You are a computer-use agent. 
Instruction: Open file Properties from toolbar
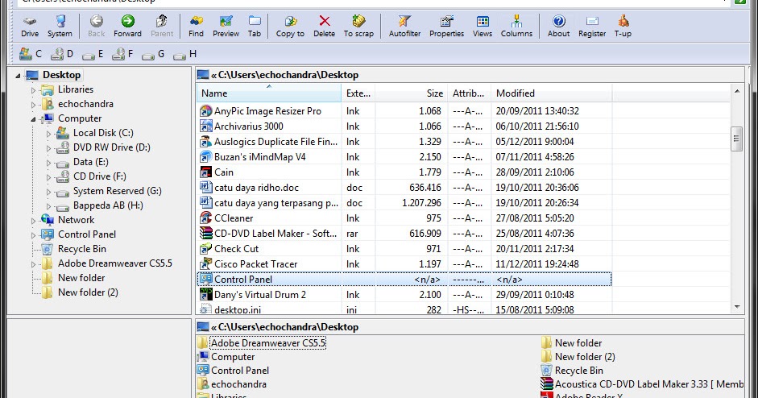pos(447,26)
